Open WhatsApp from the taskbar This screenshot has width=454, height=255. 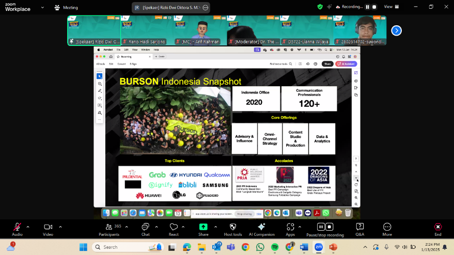pos(260,247)
